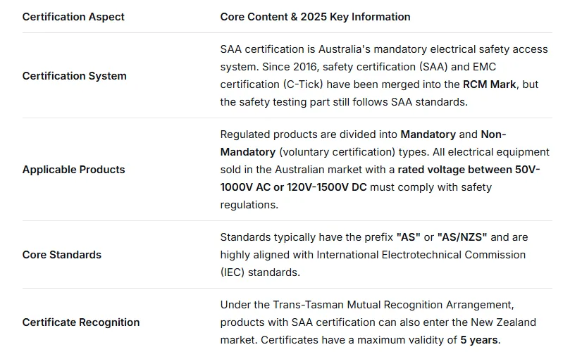Viewport: 582px width, 352px height.
Task: Click the bold "AS/NZS" prefix text
Action: click(x=462, y=237)
